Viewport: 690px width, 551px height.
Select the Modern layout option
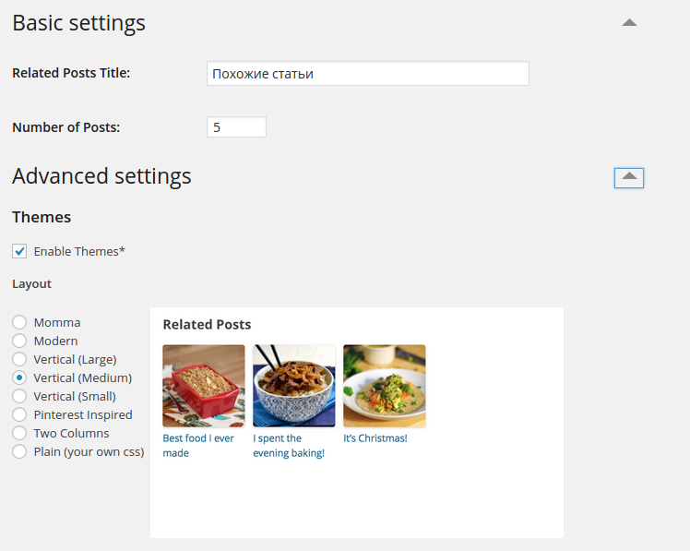(19, 341)
